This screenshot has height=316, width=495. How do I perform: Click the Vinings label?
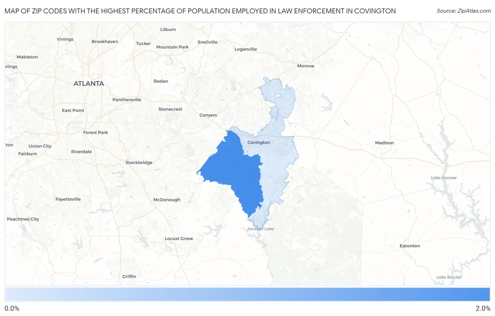pyautogui.click(x=65, y=39)
